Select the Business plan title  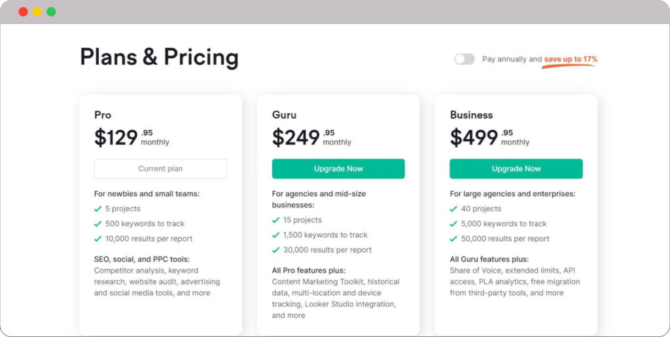tap(471, 115)
